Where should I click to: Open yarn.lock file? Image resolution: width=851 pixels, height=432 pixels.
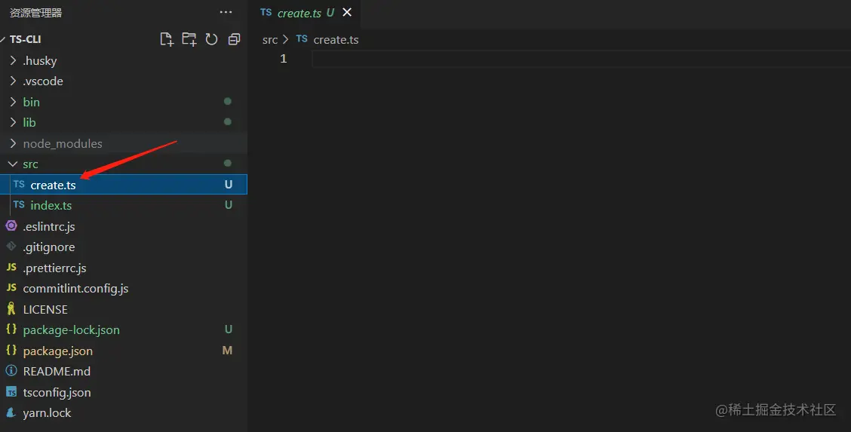[124, 413]
